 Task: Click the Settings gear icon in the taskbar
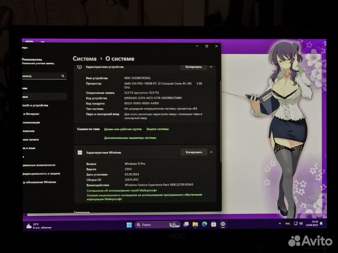223,224
